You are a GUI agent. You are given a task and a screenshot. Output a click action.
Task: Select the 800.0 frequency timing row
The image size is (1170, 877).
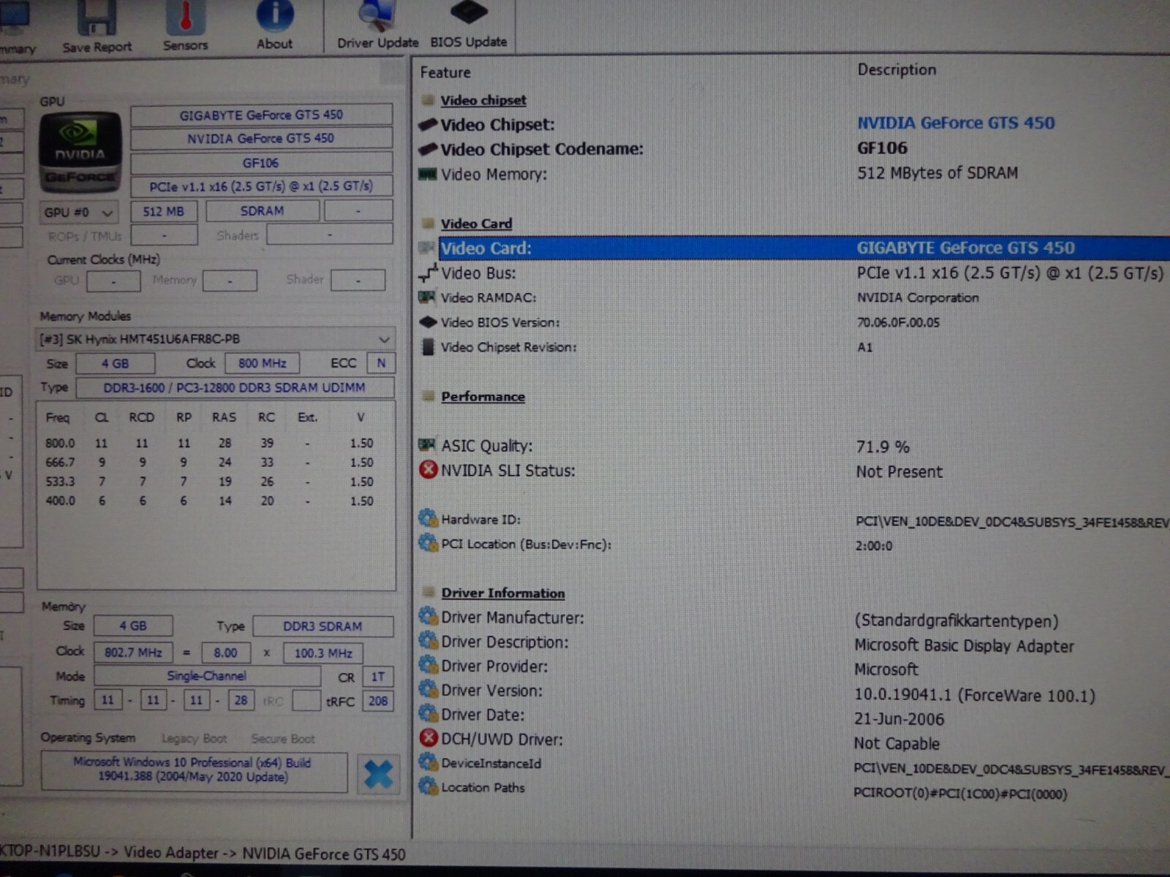coord(210,443)
